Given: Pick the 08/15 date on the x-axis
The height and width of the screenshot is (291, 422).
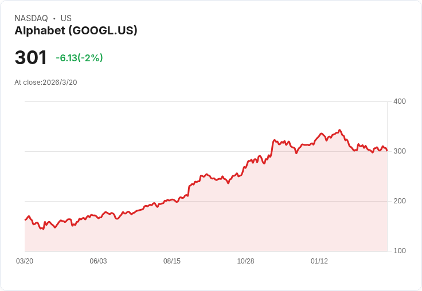Looking at the screenshot, I should [x=172, y=261].
